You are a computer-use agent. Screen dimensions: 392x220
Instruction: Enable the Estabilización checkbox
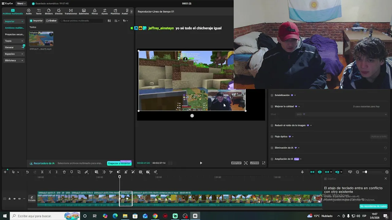click(272, 95)
